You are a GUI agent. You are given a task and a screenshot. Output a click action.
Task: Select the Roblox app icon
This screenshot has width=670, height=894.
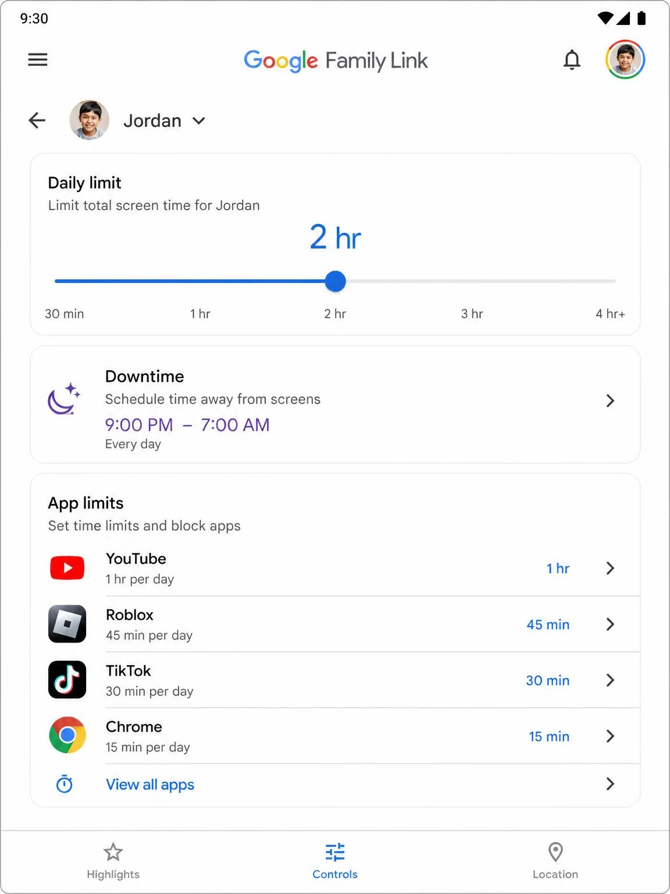(67, 624)
